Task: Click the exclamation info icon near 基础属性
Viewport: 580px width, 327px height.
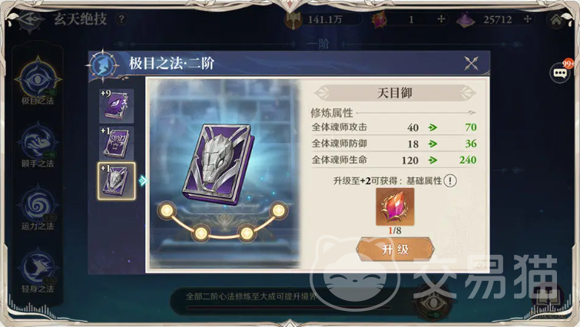Action: (x=450, y=180)
